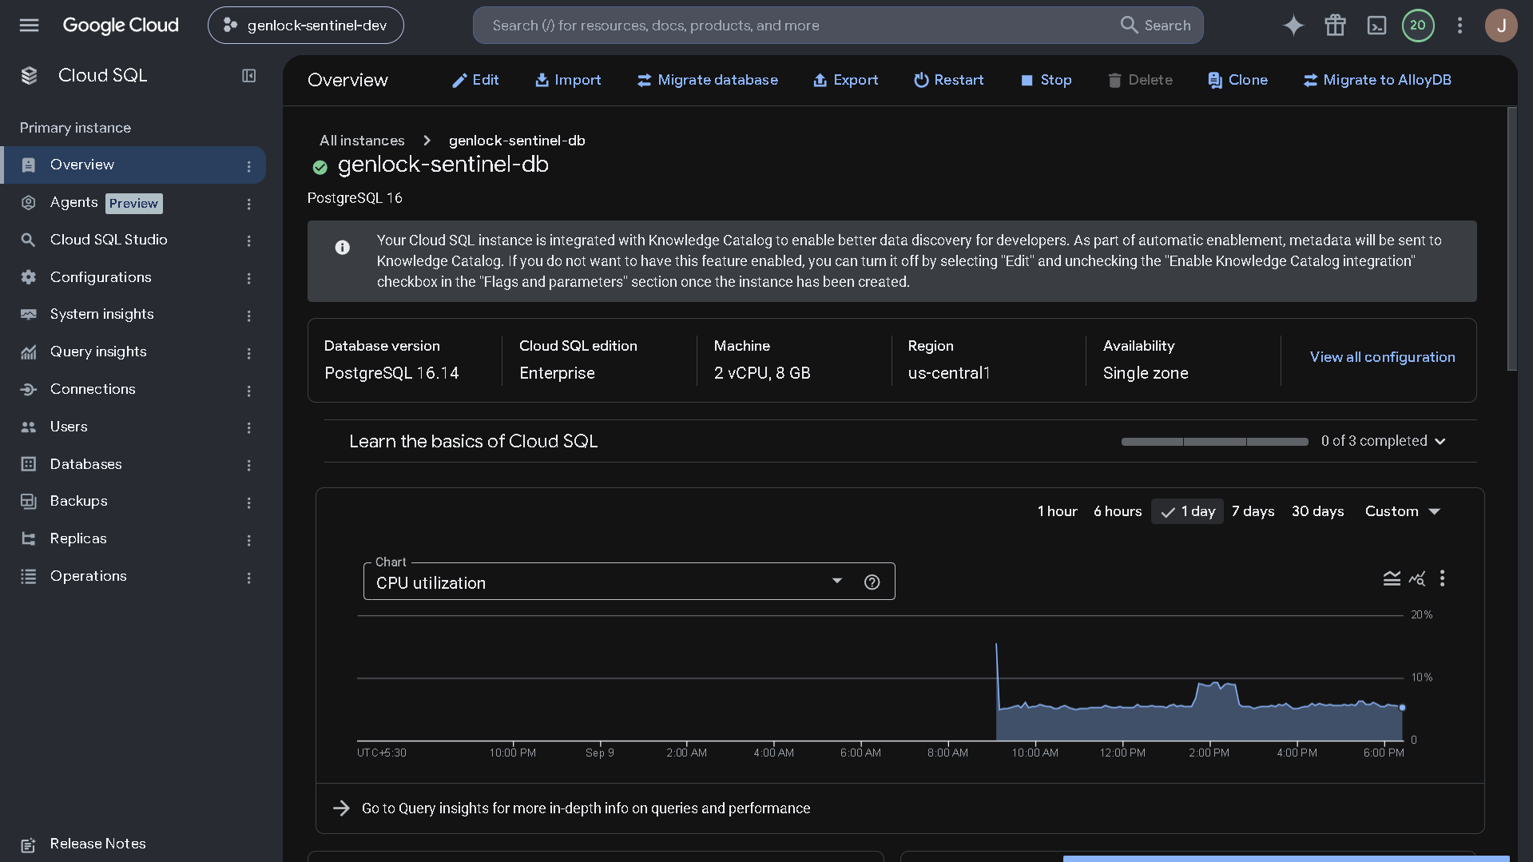Viewport: 1533px width, 862px height.
Task: Open the genlock-sentinel-dev project picker
Action: [306, 26]
